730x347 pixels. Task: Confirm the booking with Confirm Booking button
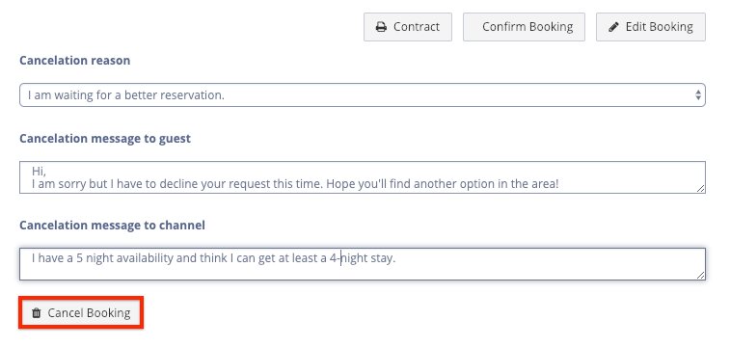(x=524, y=27)
